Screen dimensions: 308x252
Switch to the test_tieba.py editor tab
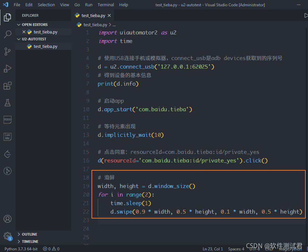(93, 15)
